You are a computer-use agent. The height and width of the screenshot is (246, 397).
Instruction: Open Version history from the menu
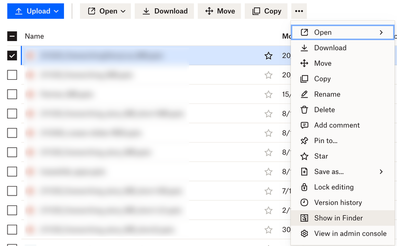coord(342,202)
